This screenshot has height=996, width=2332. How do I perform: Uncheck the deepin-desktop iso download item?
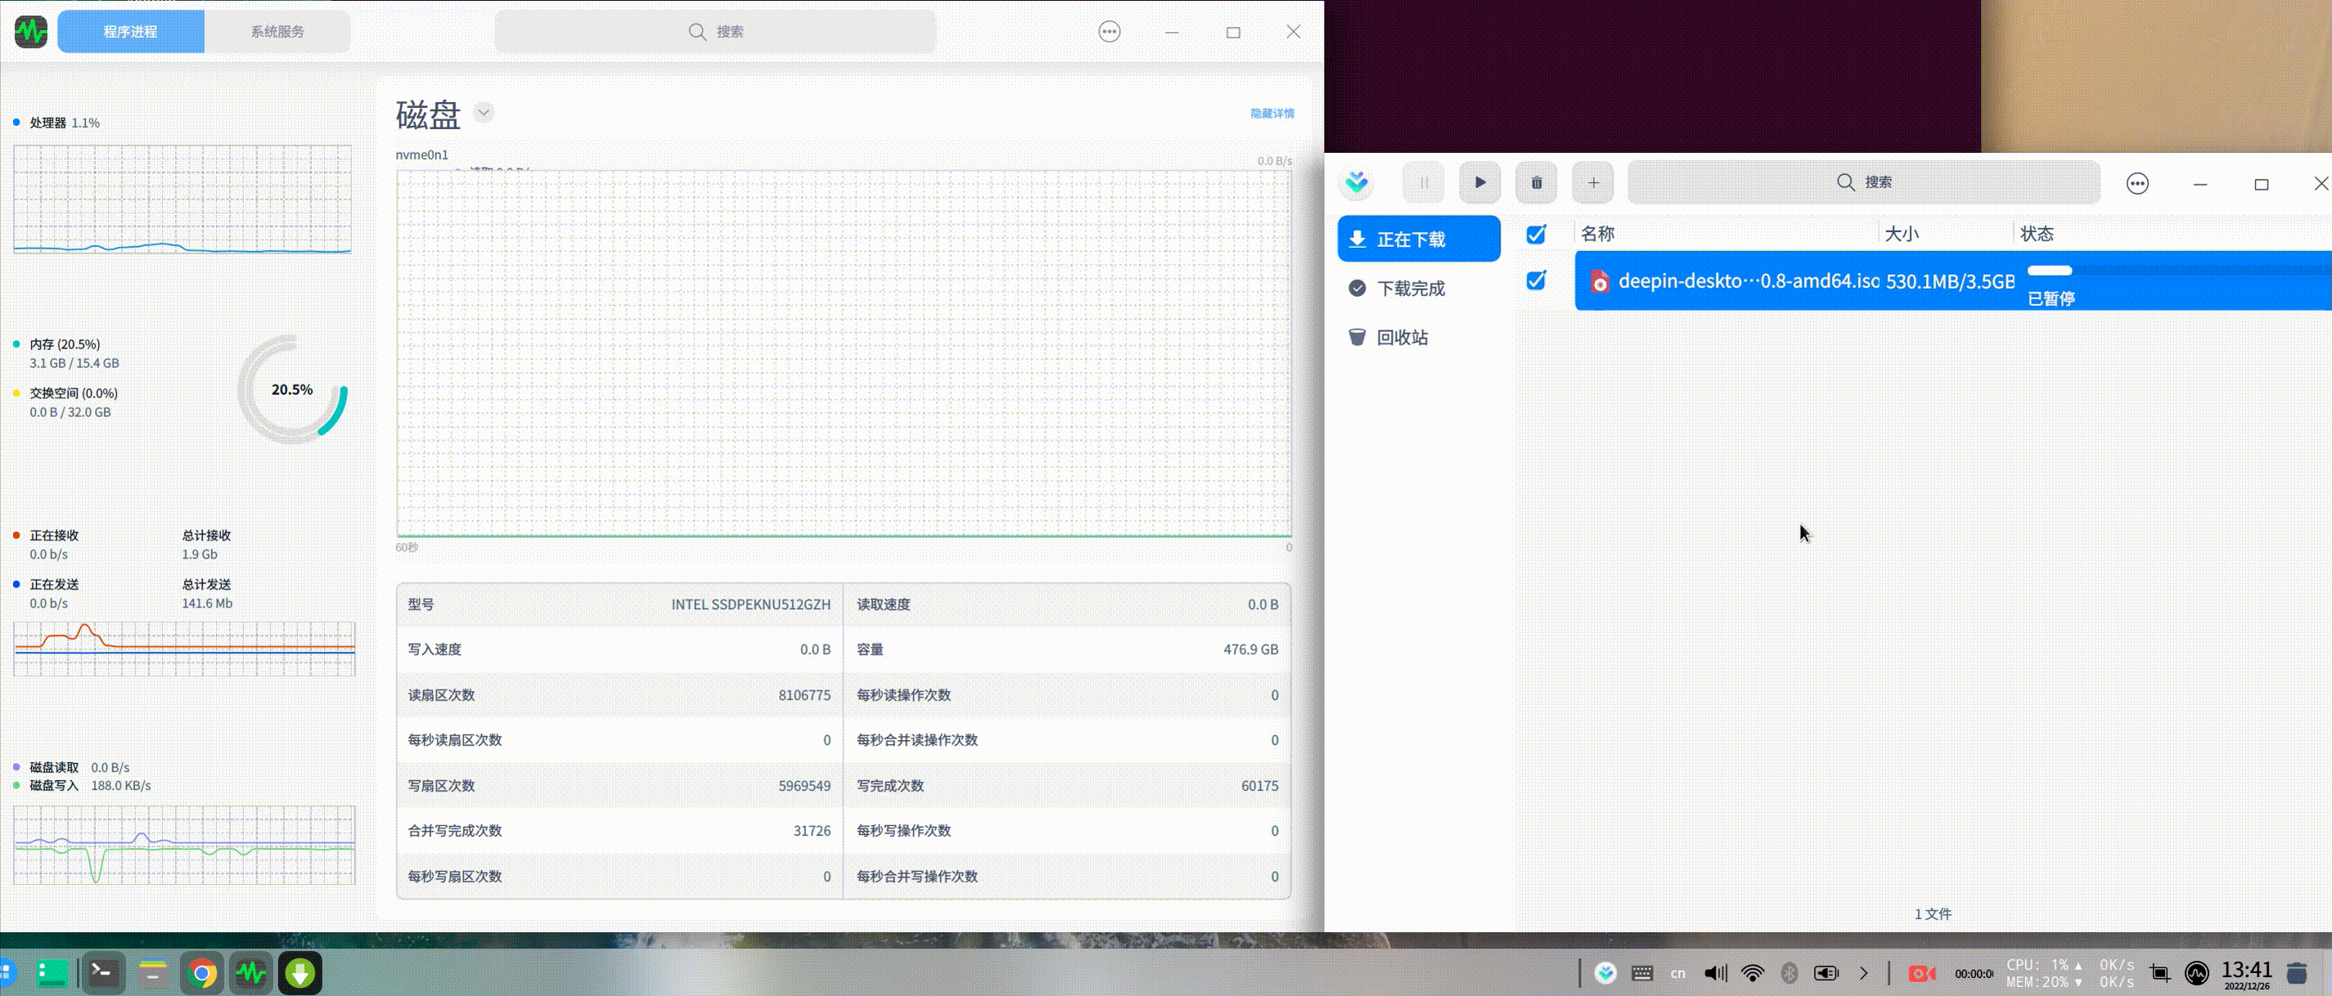click(x=1537, y=281)
